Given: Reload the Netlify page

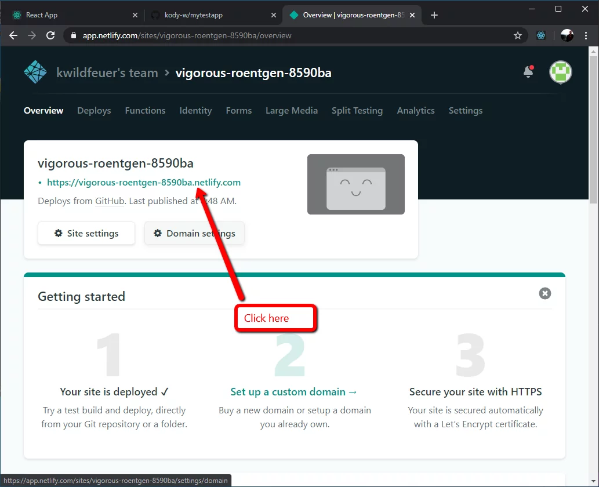Looking at the screenshot, I should pos(50,35).
